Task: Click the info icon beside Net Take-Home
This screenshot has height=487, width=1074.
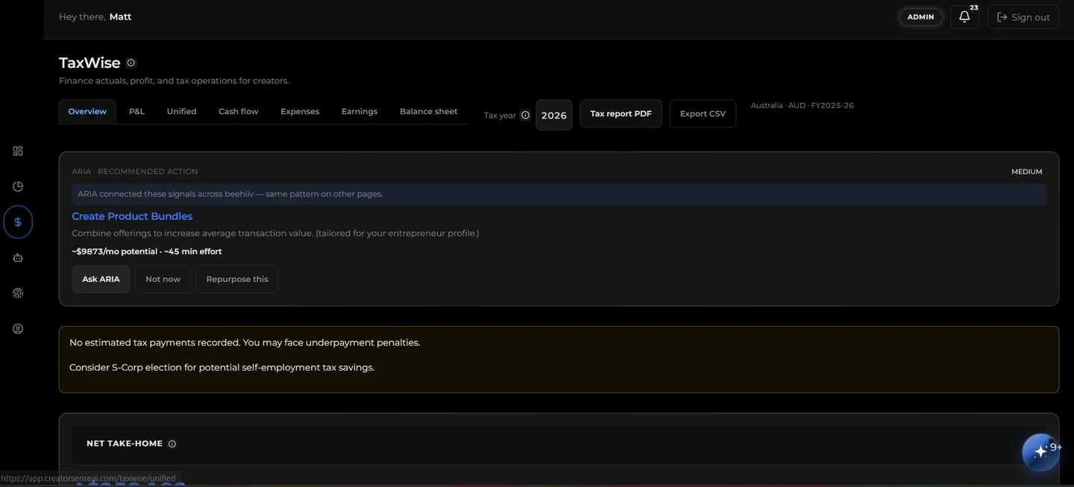Action: pos(172,444)
